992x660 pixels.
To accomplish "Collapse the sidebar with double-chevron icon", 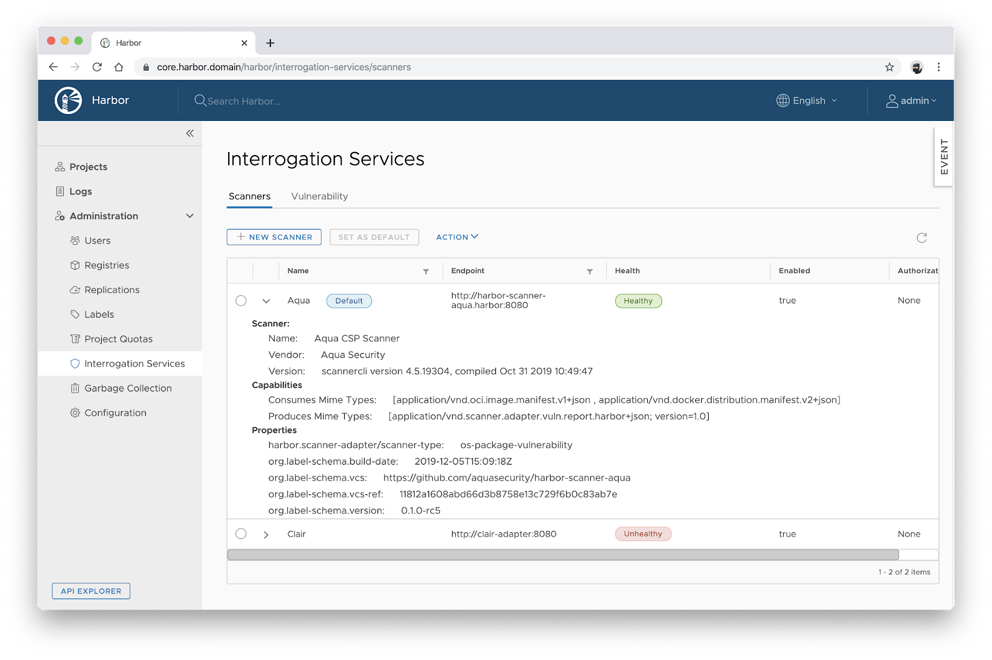I will point(190,133).
